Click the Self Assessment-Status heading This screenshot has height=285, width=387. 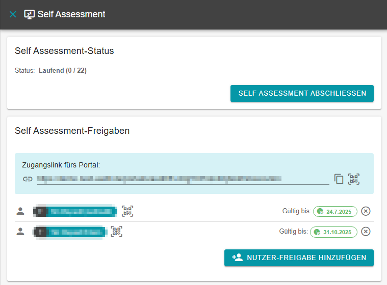(x=64, y=51)
